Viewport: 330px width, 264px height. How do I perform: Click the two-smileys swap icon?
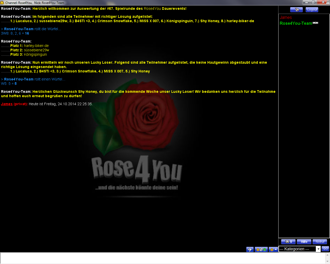(x=261, y=249)
